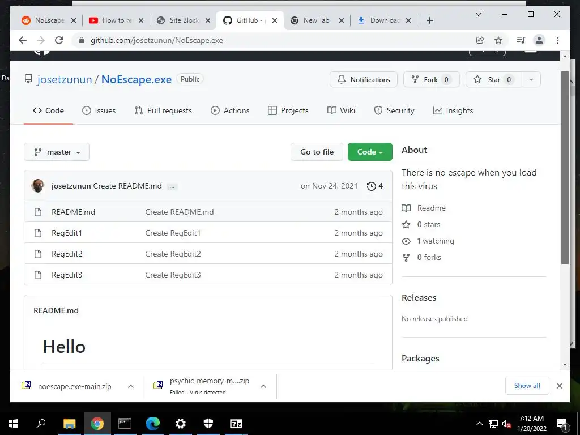Open the Insights tab
Screen dimensions: 580x435
[453, 110]
